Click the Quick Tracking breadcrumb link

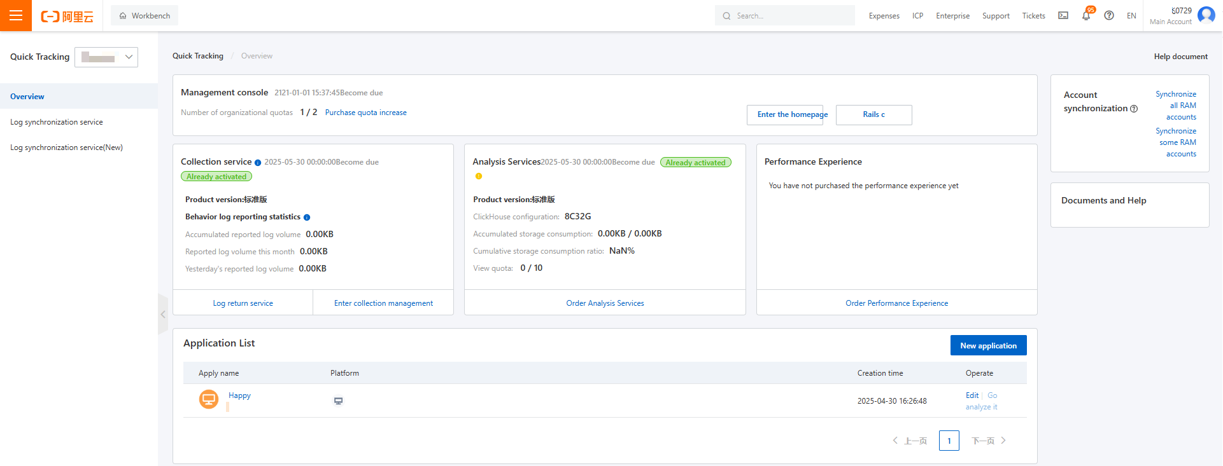(198, 56)
